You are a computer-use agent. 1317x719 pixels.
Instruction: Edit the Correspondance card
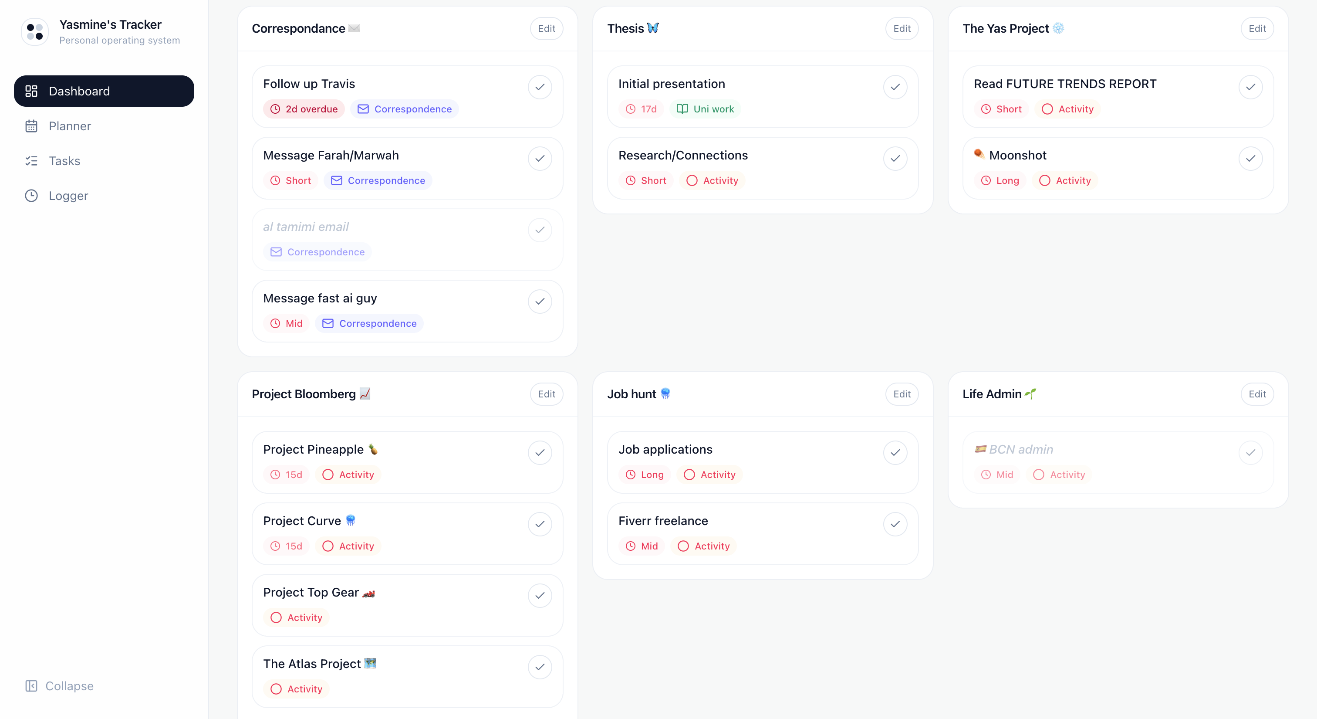click(x=546, y=29)
